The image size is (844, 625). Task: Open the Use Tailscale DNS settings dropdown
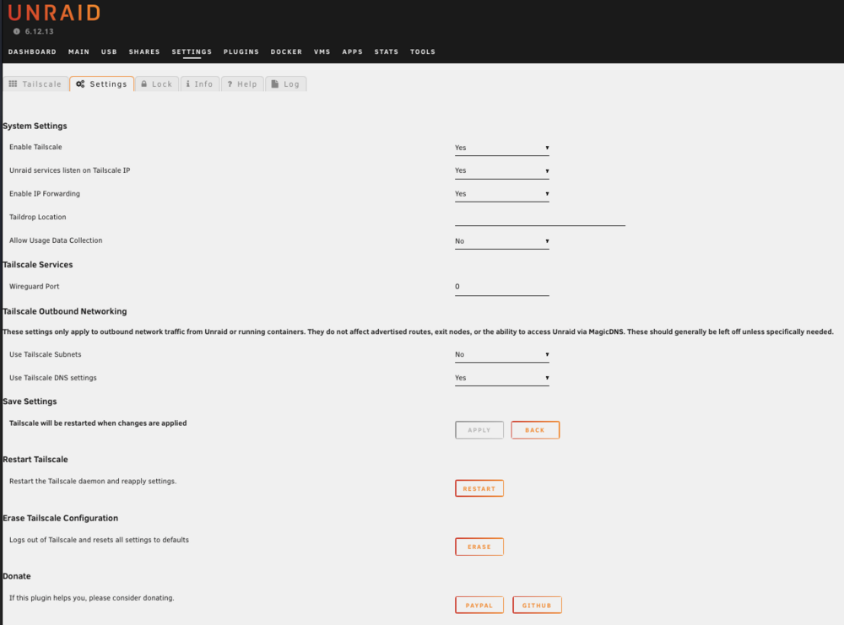tap(501, 378)
